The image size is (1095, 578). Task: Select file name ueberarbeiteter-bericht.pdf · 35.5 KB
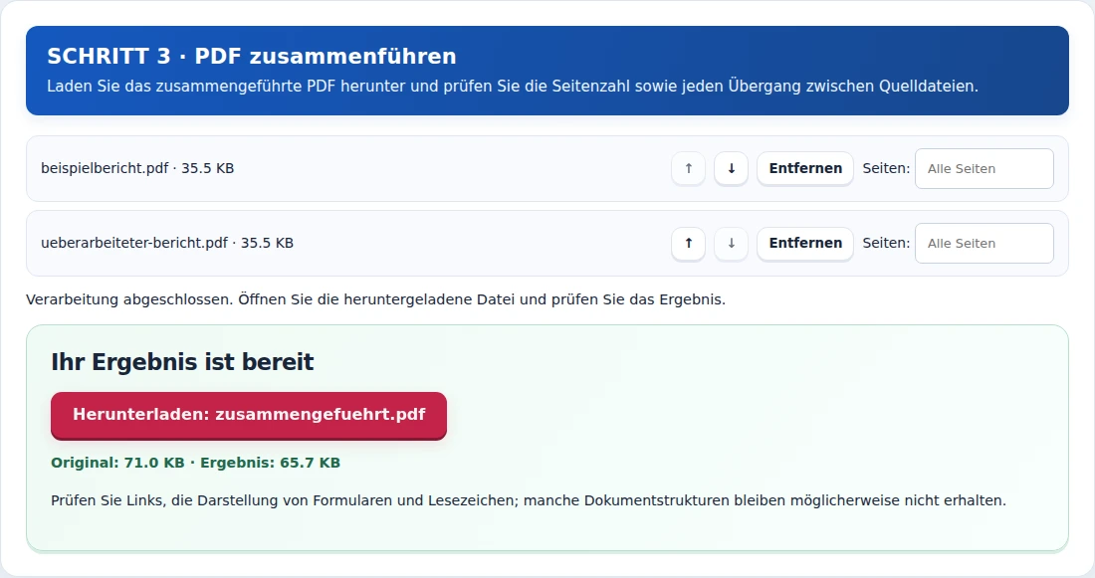point(167,243)
